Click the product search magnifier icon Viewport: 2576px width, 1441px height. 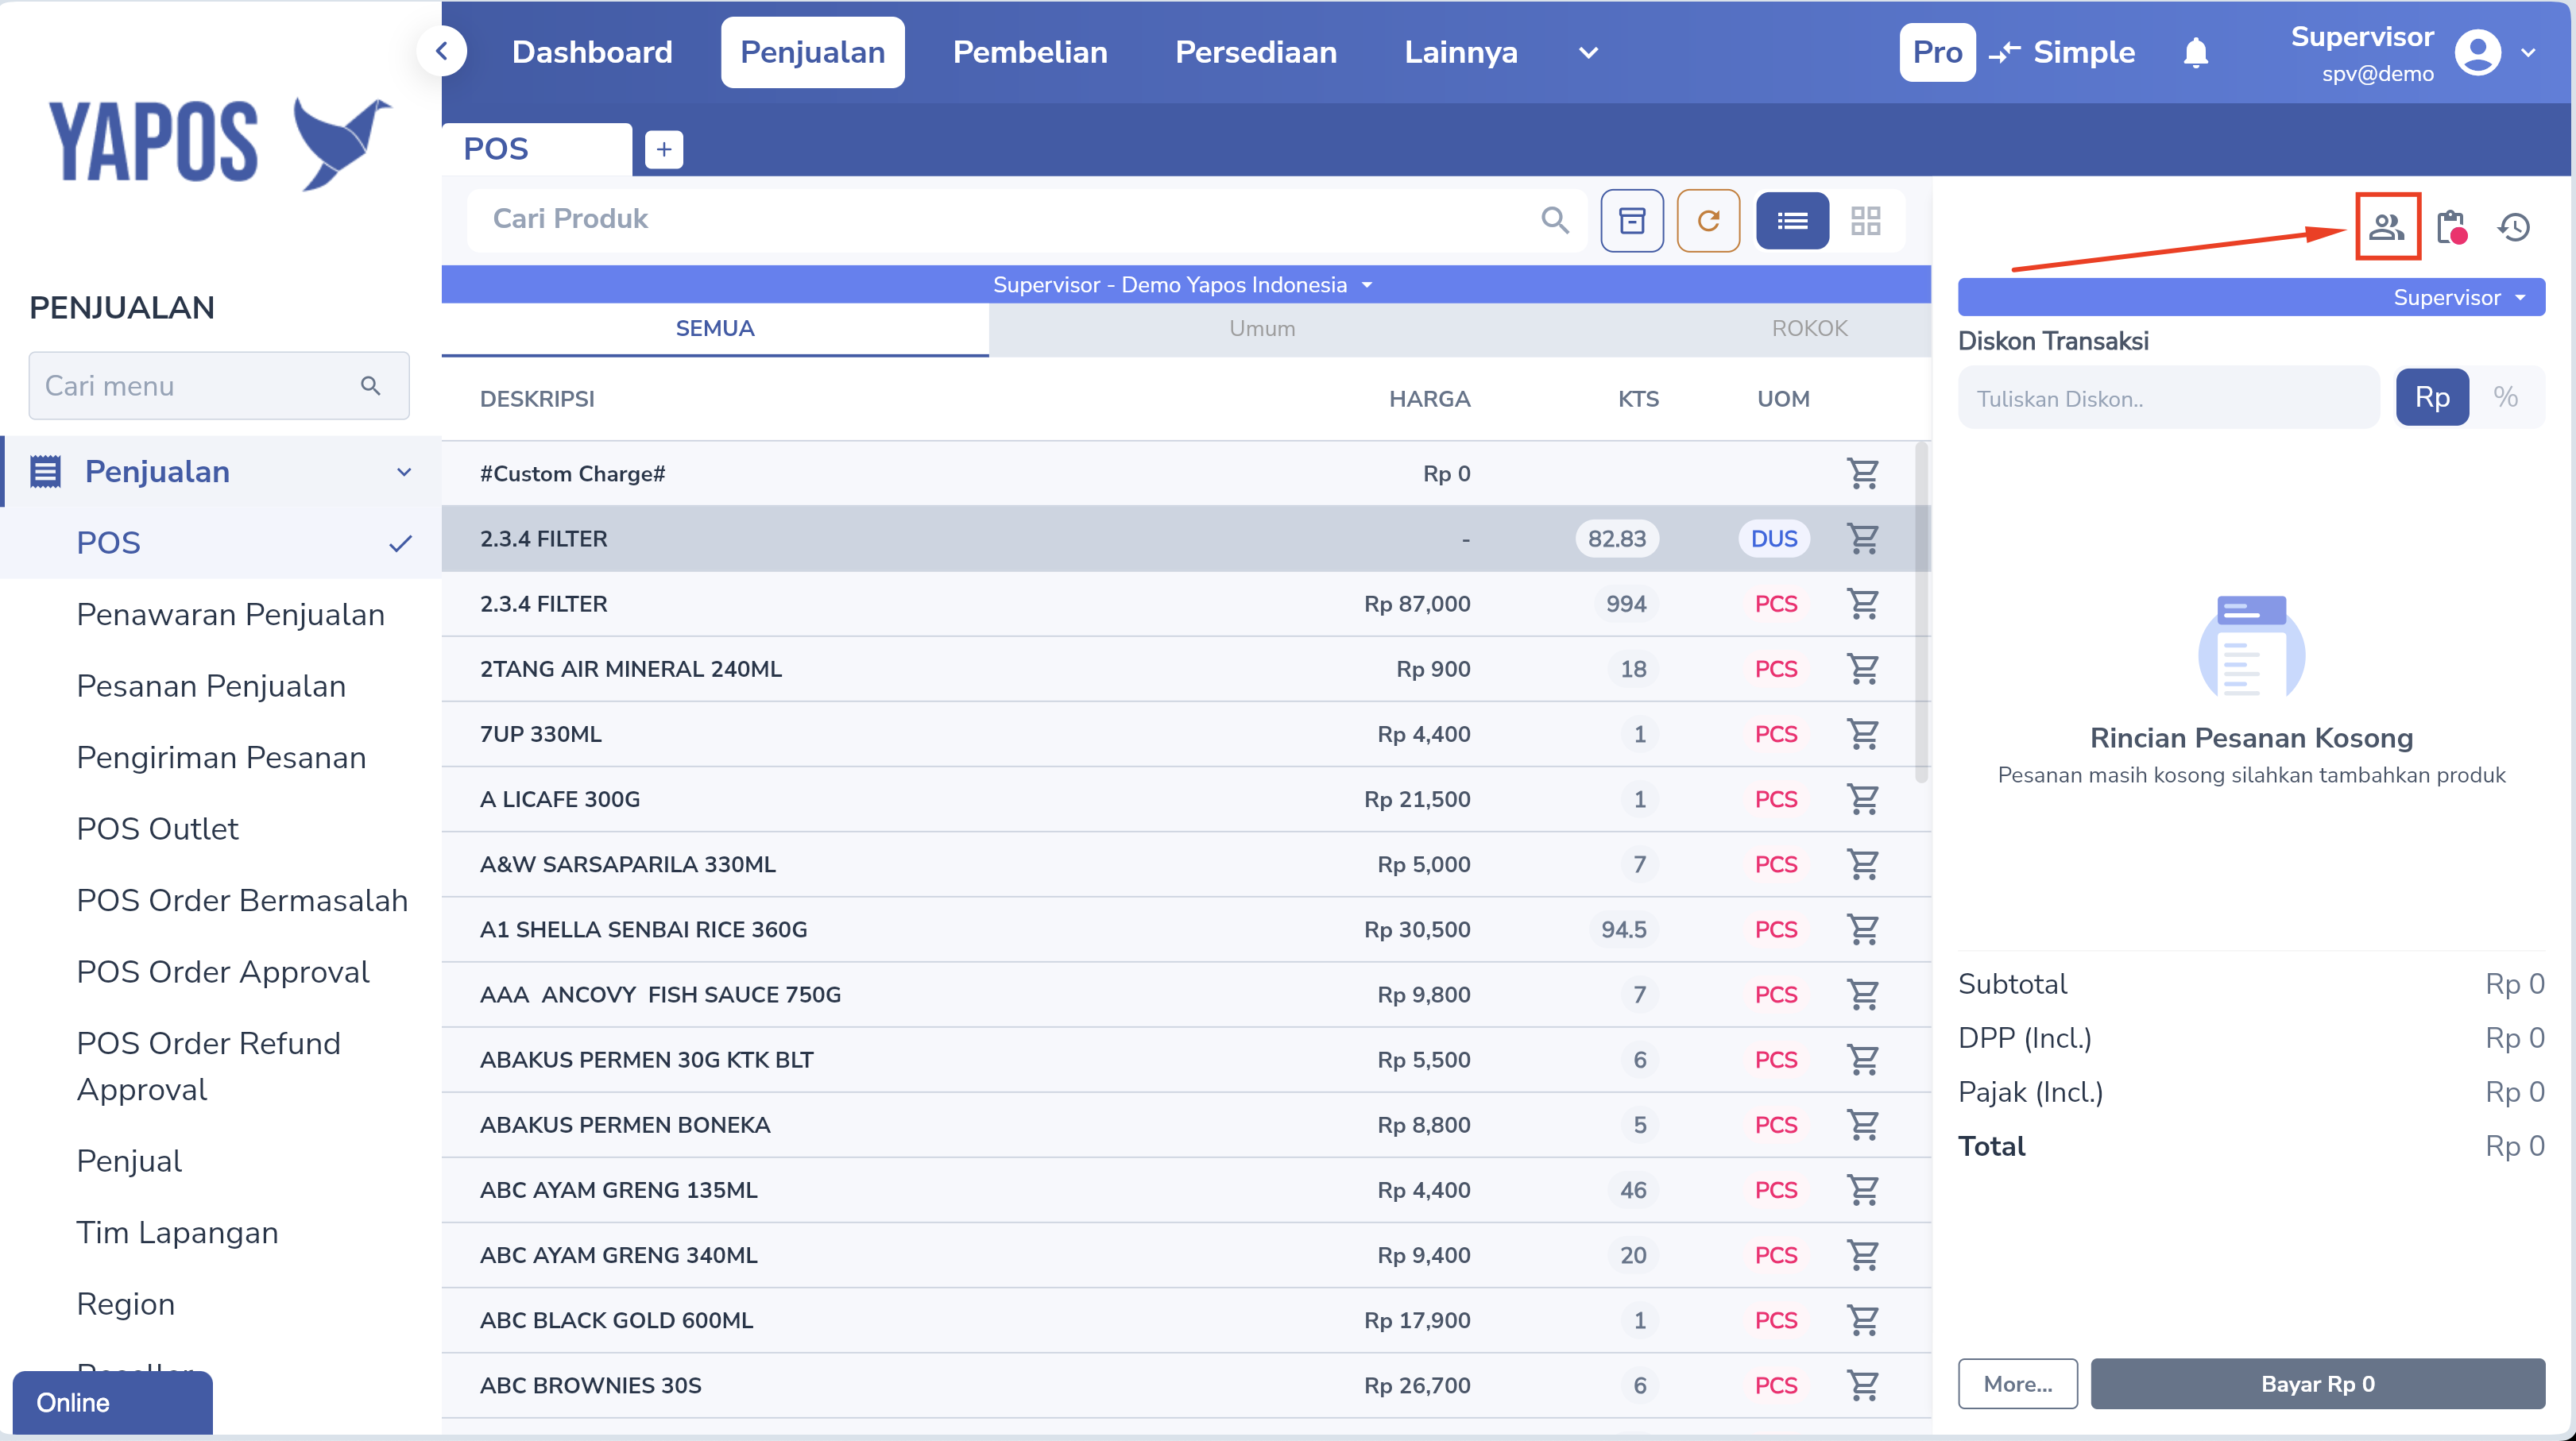click(x=1555, y=219)
